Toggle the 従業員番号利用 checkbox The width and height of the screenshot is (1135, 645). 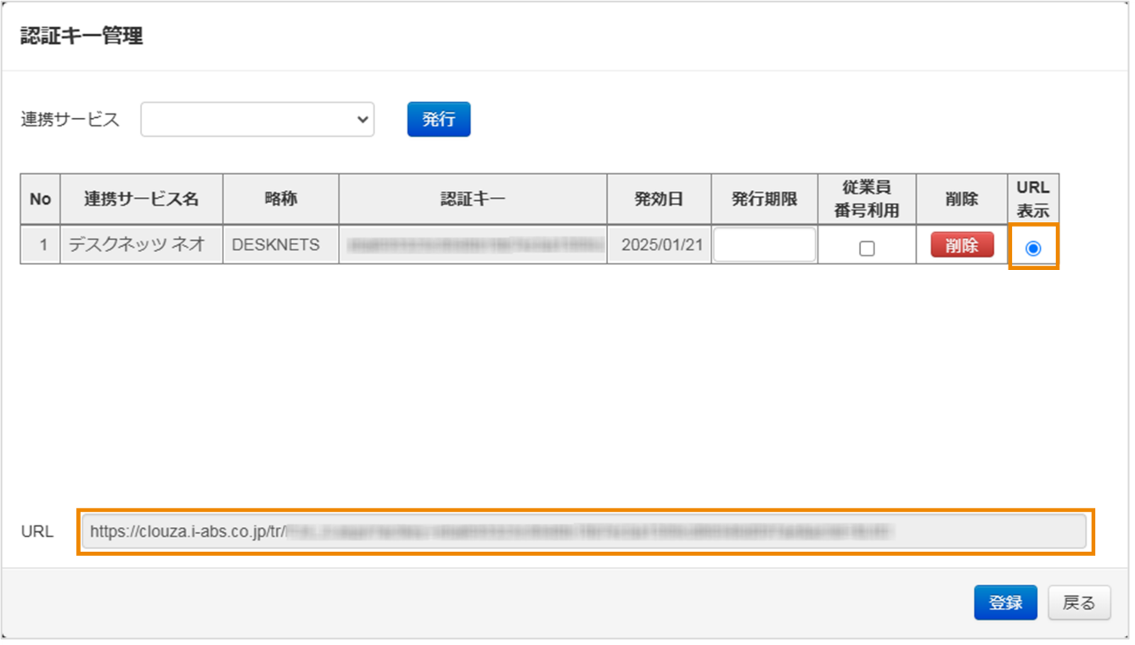click(866, 249)
